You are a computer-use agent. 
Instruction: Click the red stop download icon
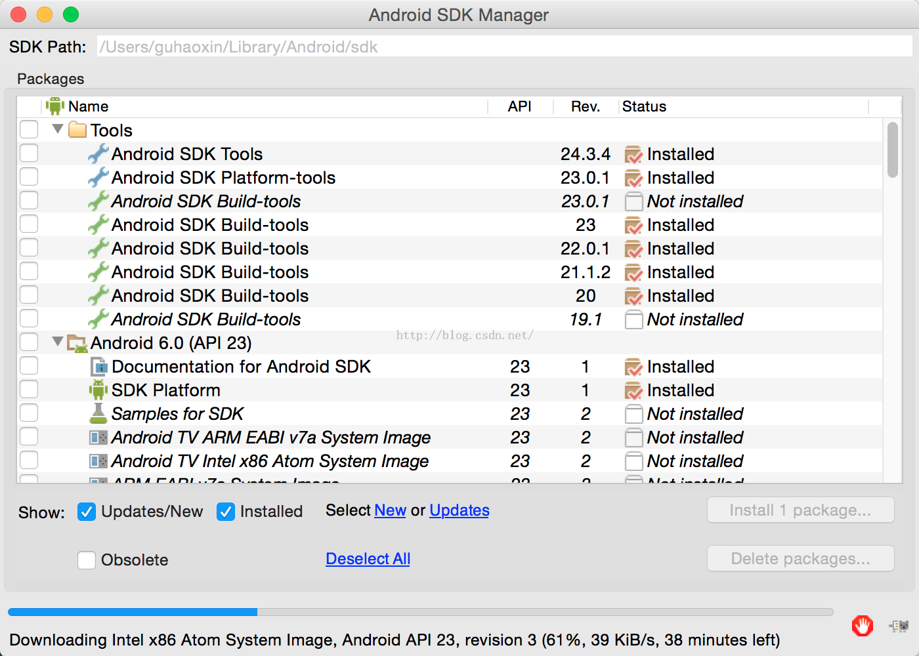click(863, 626)
